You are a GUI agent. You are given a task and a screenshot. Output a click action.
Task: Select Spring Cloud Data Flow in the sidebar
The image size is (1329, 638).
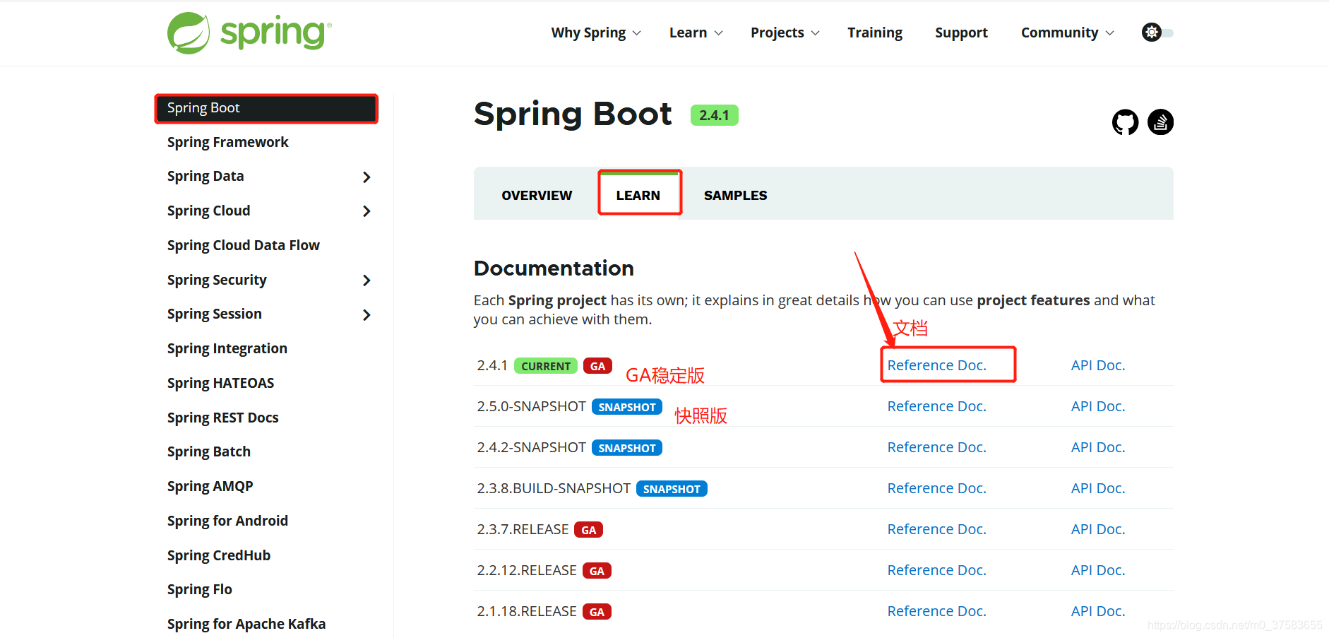click(243, 245)
